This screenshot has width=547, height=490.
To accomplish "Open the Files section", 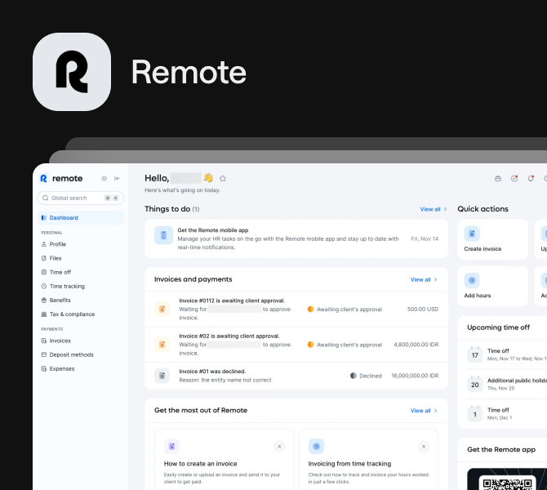I will [x=56, y=258].
